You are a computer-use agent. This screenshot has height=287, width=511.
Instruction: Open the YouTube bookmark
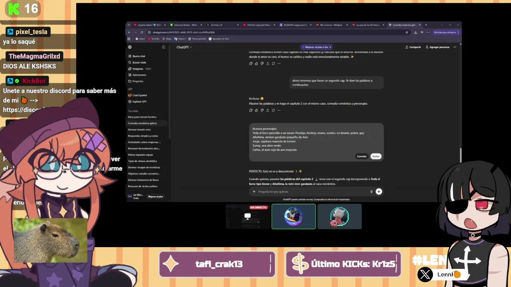click(154, 39)
